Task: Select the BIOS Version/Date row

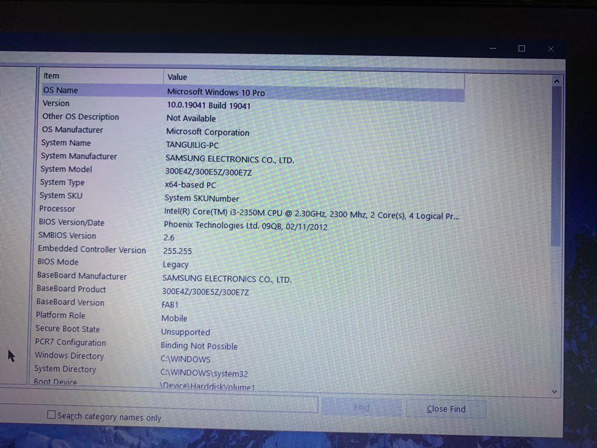Action: (71, 222)
